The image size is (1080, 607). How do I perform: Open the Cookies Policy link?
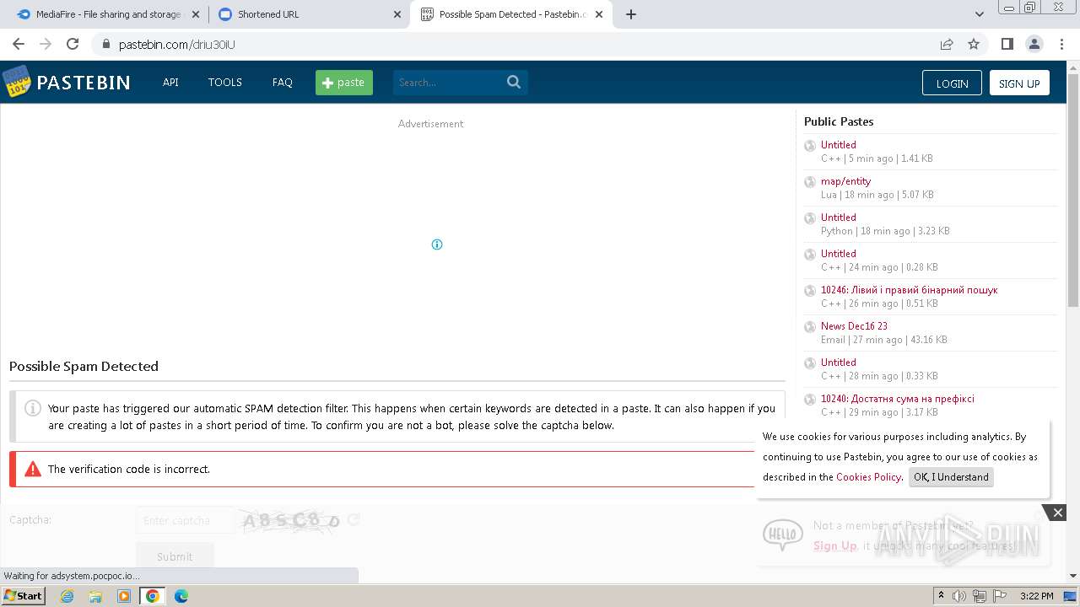click(868, 477)
